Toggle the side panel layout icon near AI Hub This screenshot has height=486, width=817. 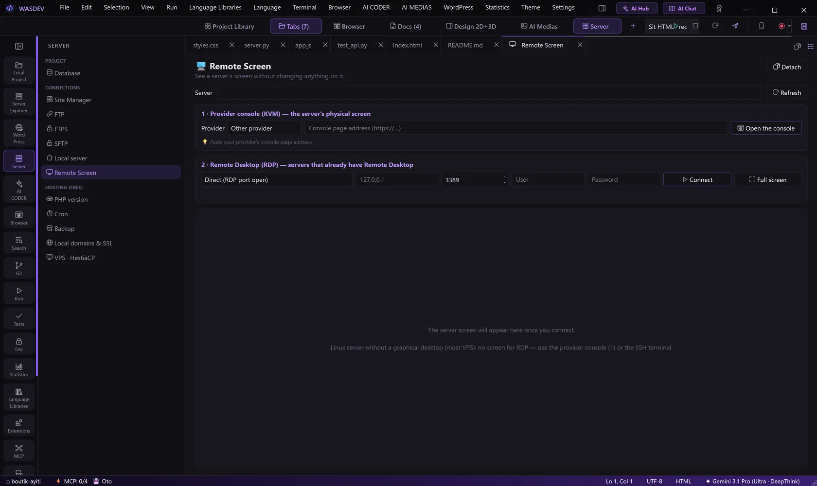[x=602, y=8]
